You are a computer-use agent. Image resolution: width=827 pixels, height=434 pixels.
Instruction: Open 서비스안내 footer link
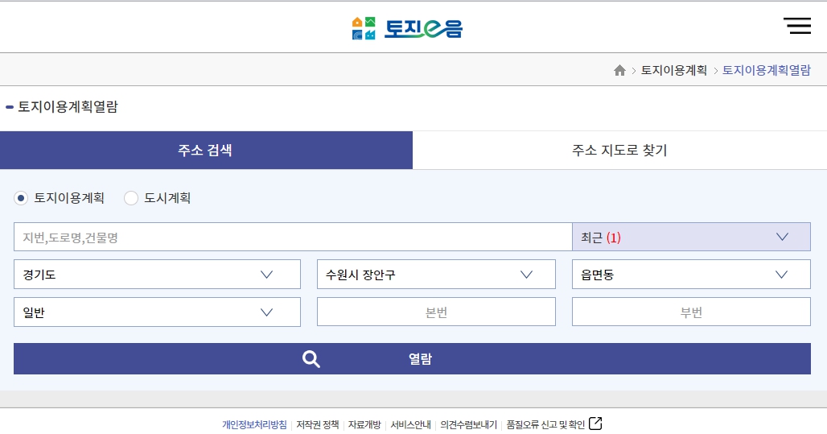point(410,424)
